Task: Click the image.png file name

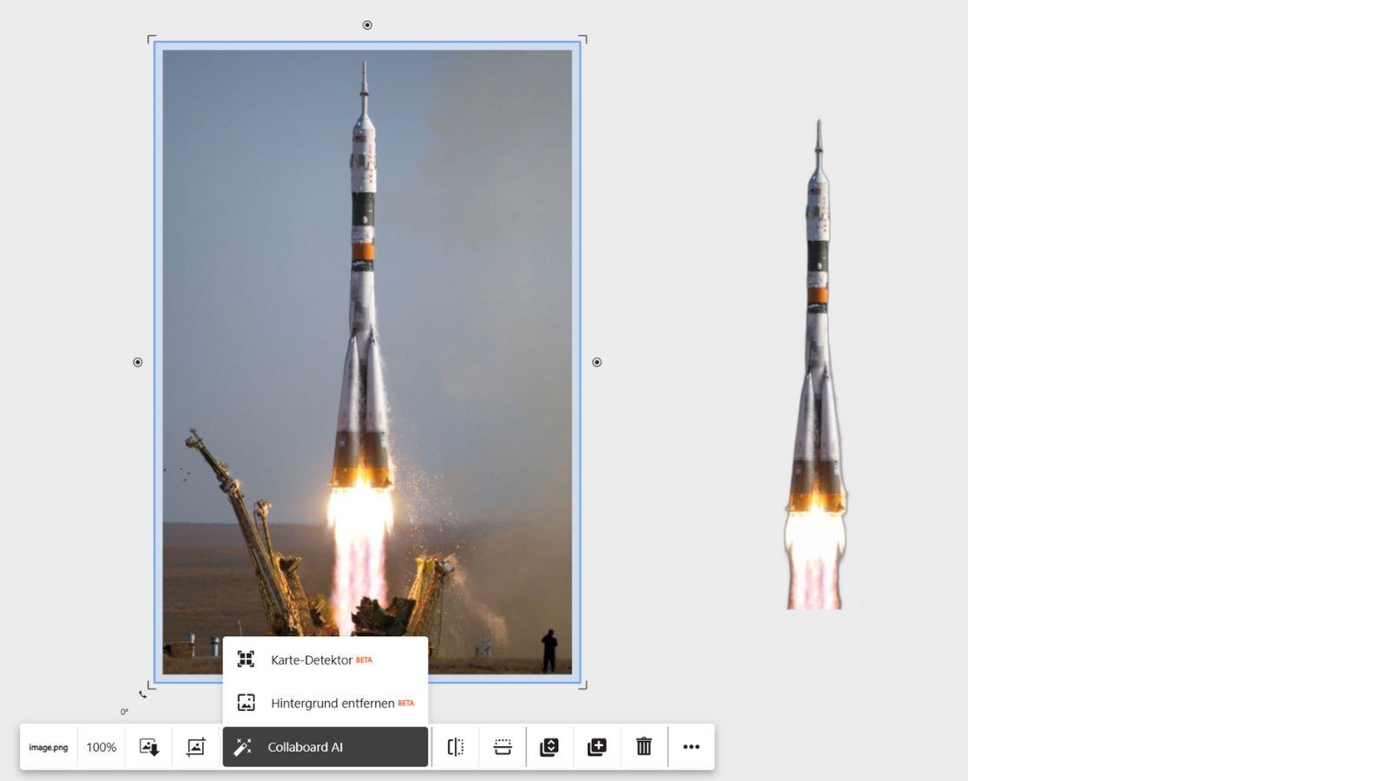Action: 49,747
